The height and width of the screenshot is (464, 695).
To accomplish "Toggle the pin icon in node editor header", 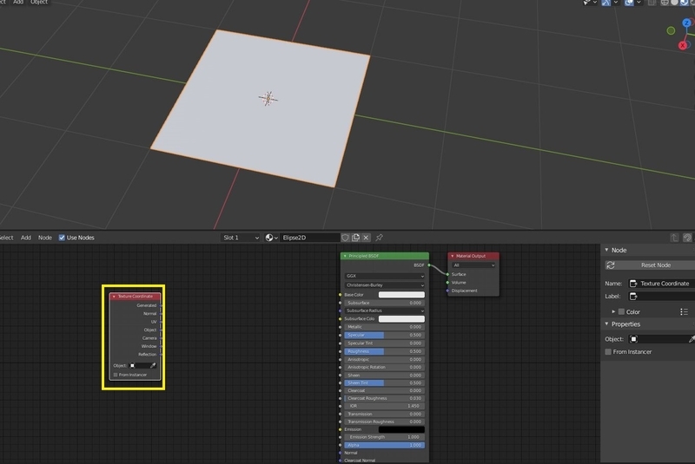I will [379, 238].
